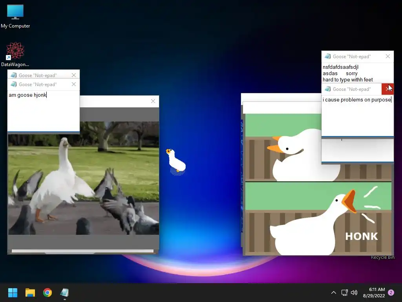Image resolution: width=402 pixels, height=302 pixels.
Task: Open the volume control tray icon
Action: pyautogui.click(x=354, y=293)
